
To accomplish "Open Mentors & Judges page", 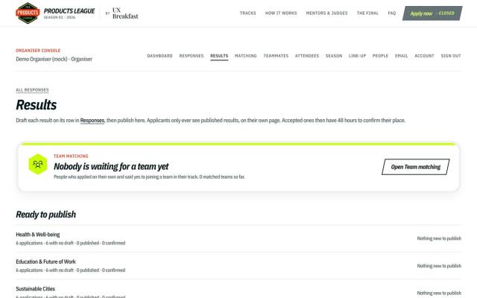I will pyautogui.click(x=326, y=13).
